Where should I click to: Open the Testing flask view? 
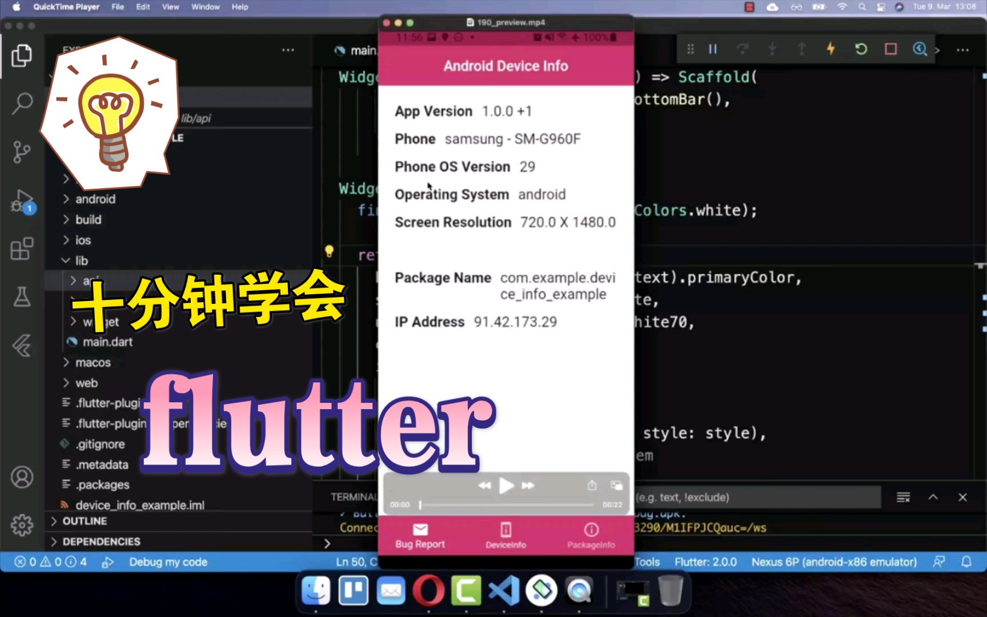(22, 297)
